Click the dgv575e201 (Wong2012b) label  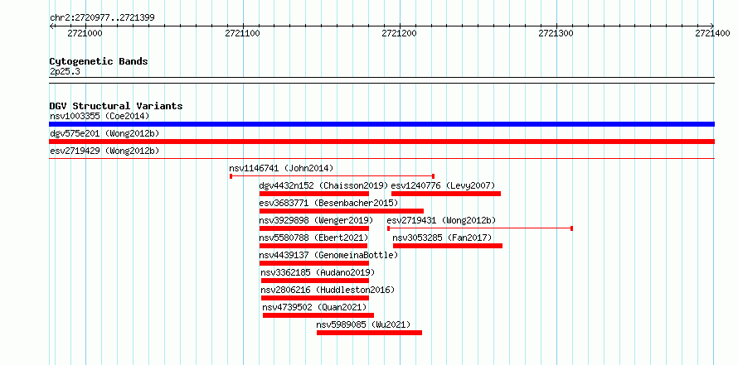[x=104, y=133]
